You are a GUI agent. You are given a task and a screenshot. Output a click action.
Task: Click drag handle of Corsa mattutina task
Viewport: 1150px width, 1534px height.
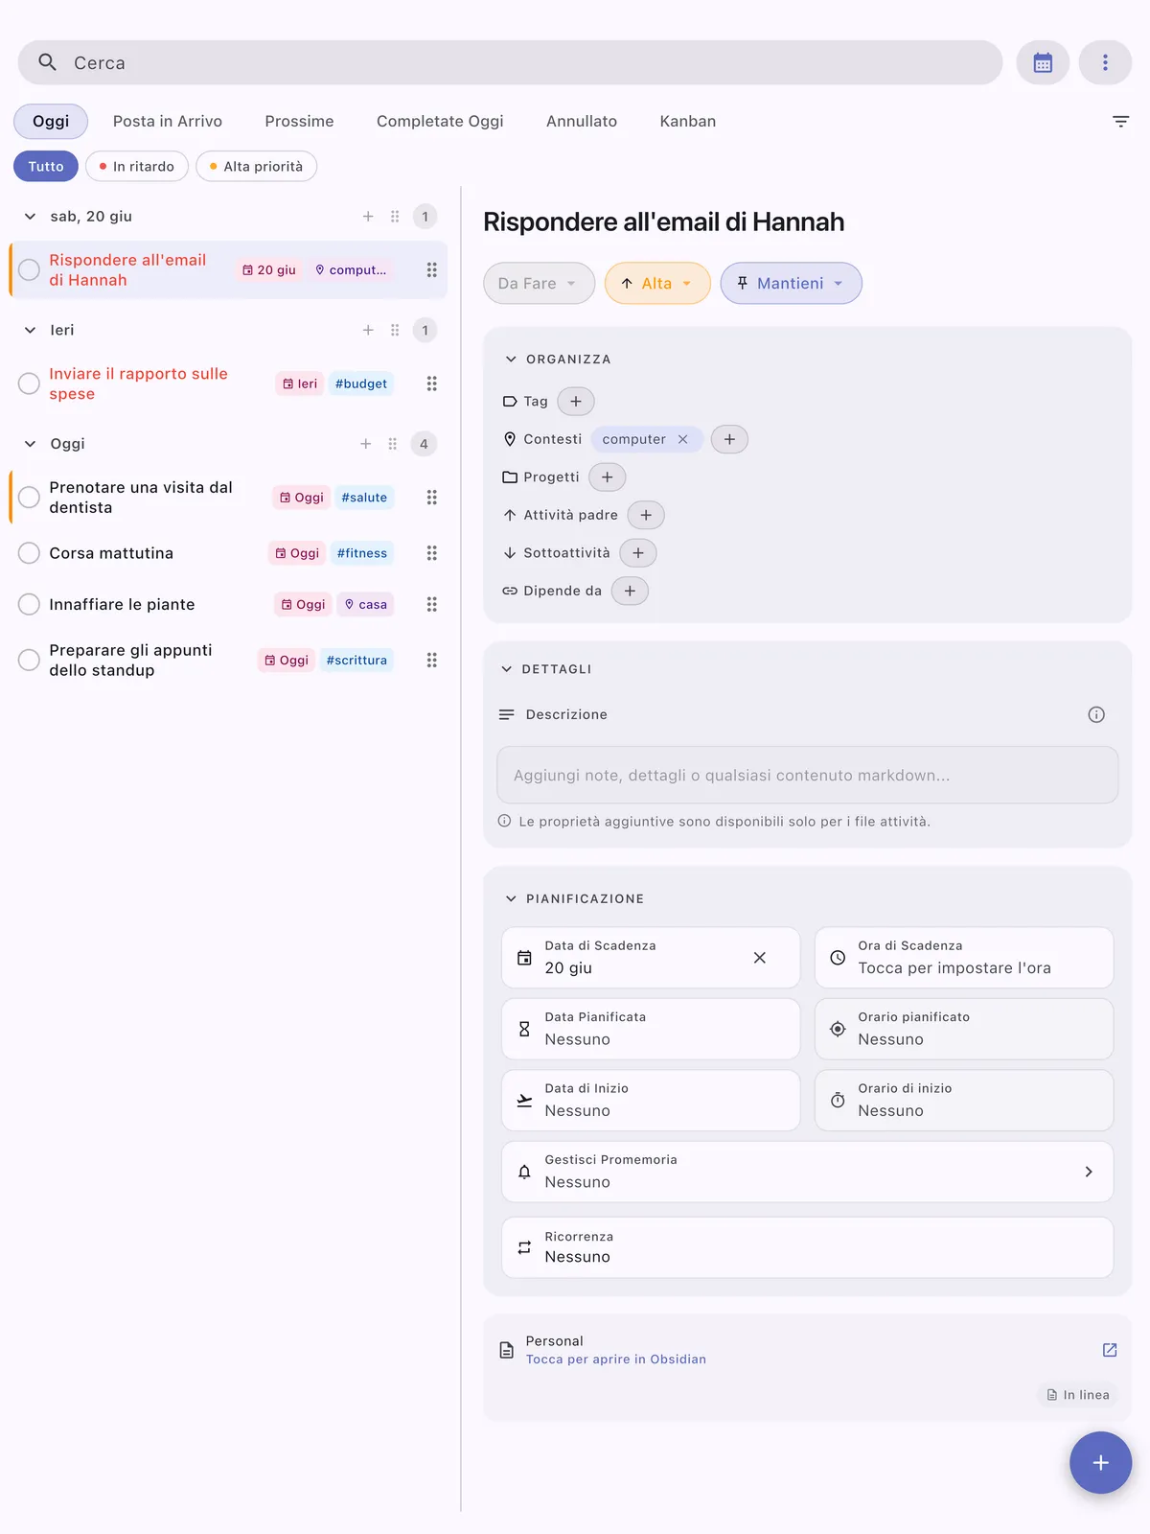(432, 553)
